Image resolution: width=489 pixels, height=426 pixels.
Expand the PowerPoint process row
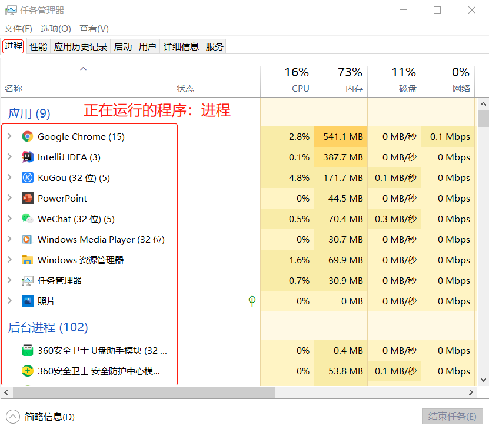pos(9,198)
